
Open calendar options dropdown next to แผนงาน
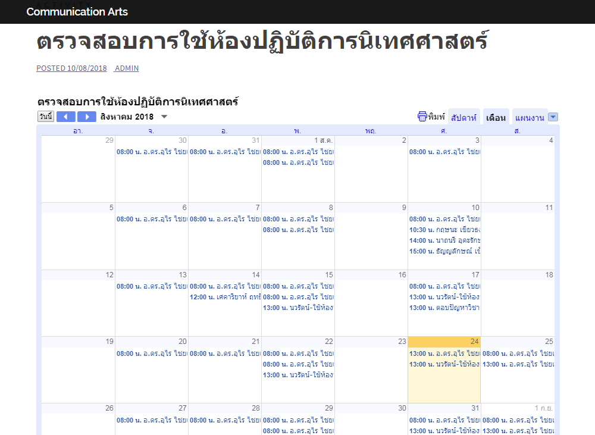553,117
